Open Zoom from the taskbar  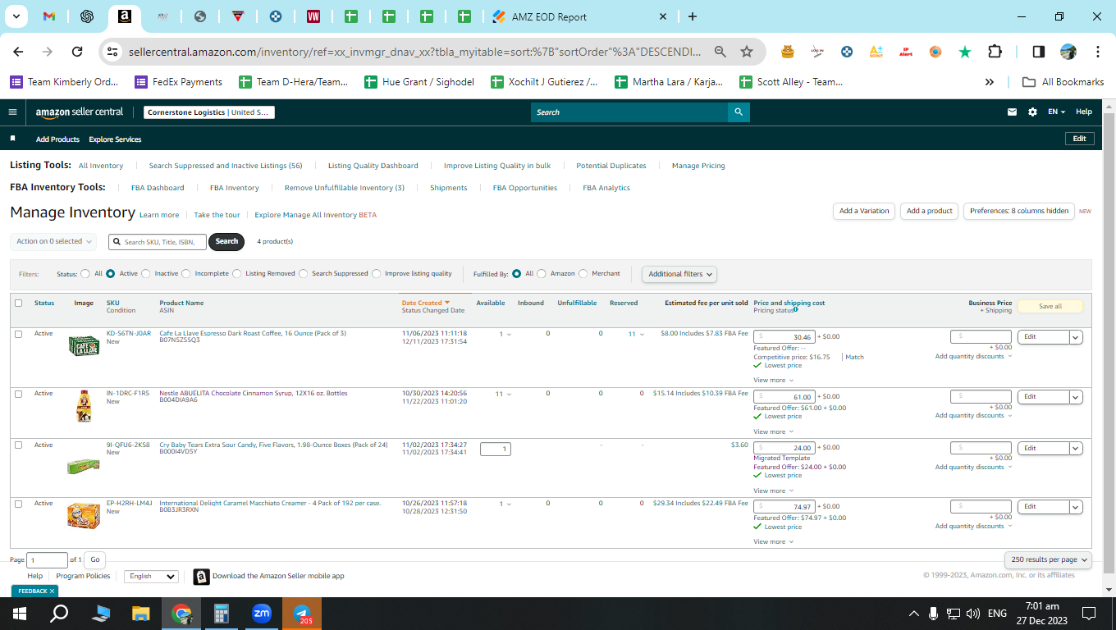tap(262, 613)
